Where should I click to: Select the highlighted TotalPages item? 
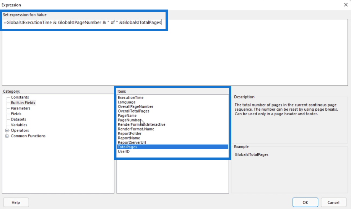(172, 147)
